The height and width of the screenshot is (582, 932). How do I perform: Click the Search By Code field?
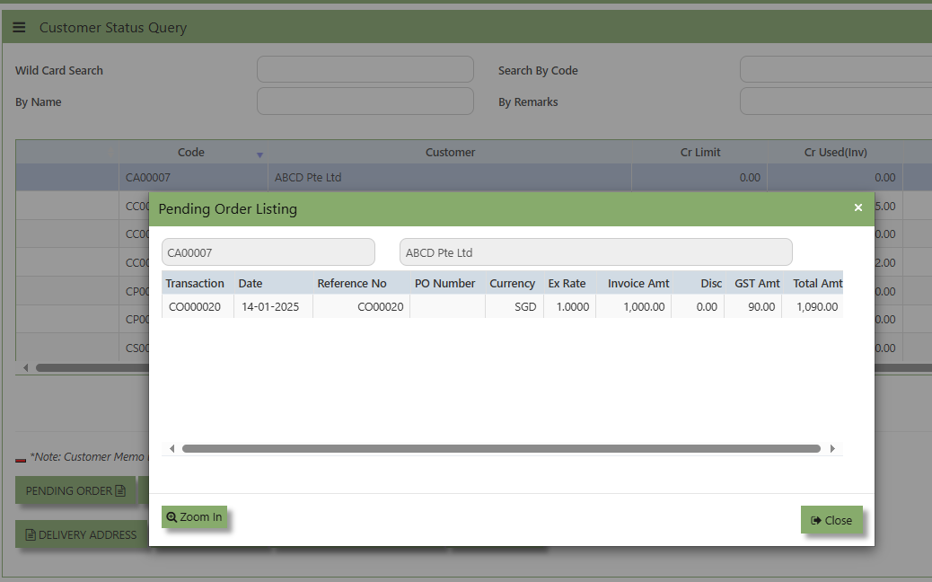[x=836, y=69]
